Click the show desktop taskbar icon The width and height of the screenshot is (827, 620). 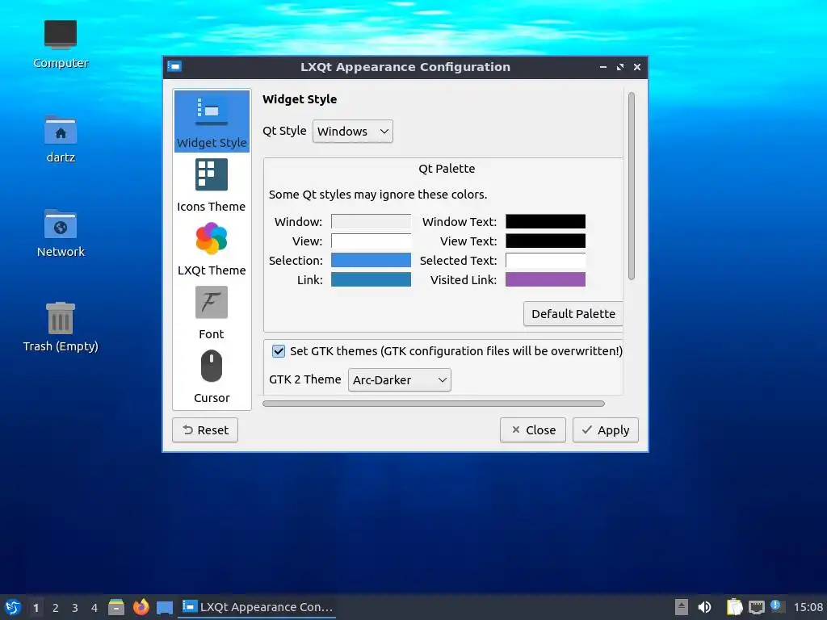coord(165,607)
